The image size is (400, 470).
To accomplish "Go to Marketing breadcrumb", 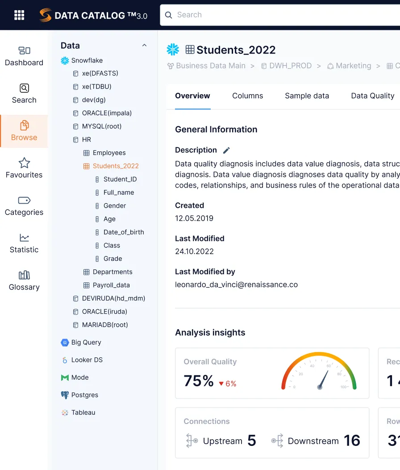I will [x=349, y=66].
